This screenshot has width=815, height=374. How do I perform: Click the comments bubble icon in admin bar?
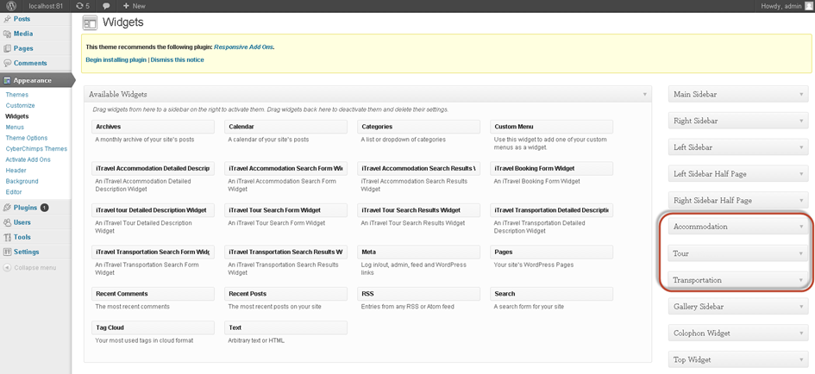[x=106, y=6]
